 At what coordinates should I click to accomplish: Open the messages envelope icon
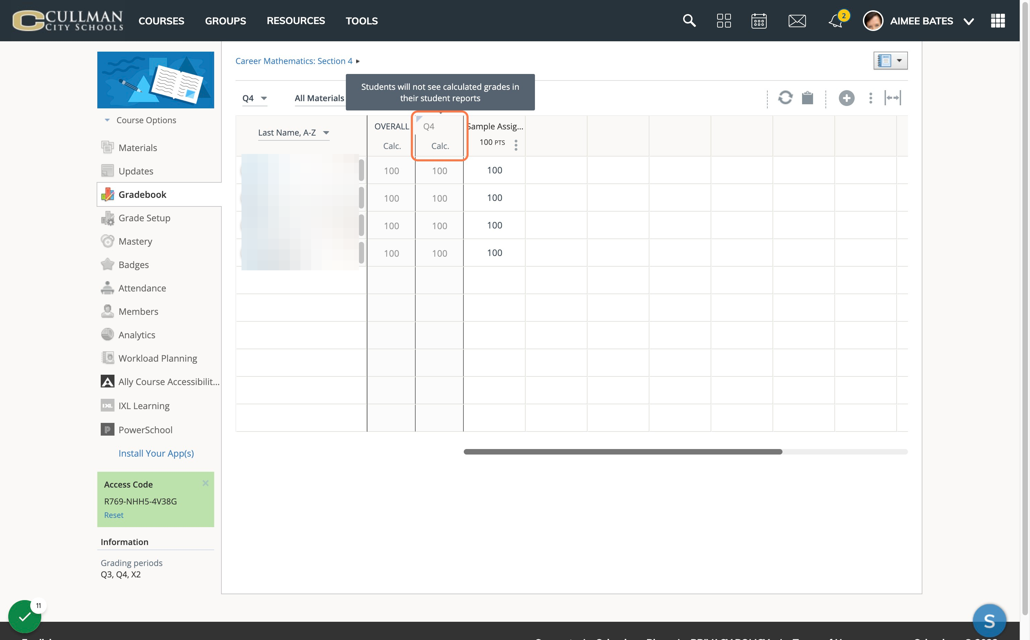tap(797, 20)
